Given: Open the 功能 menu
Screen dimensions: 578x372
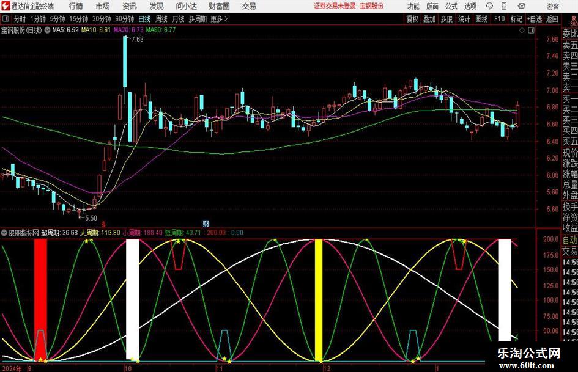Looking at the screenshot, I should (413, 6).
